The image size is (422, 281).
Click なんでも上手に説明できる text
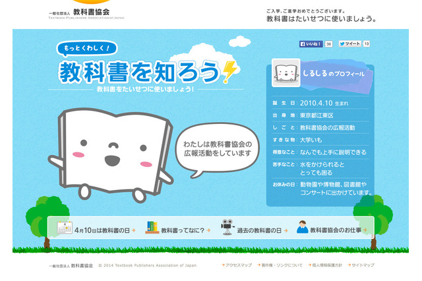coord(333,152)
